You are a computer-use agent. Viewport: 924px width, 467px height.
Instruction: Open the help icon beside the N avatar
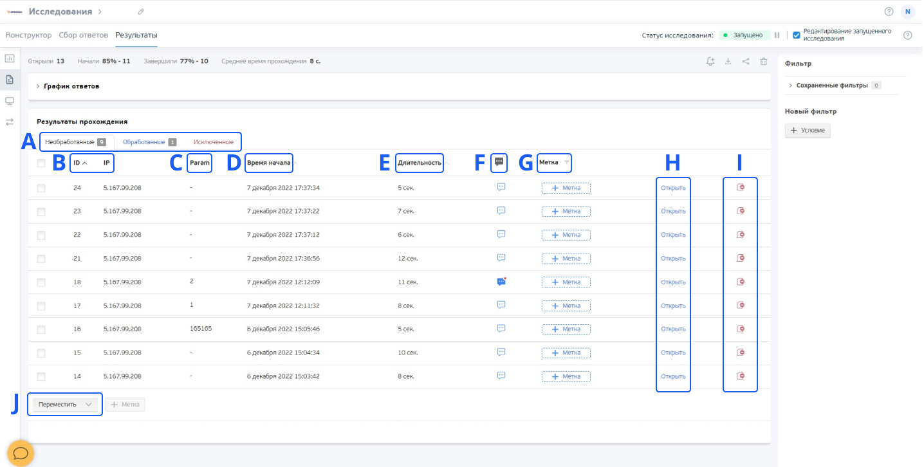pos(889,12)
